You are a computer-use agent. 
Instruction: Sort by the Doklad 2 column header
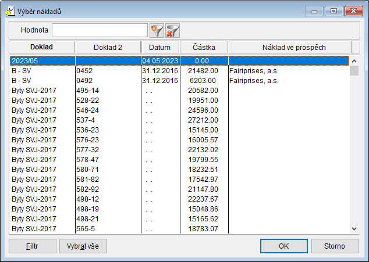[x=108, y=47]
